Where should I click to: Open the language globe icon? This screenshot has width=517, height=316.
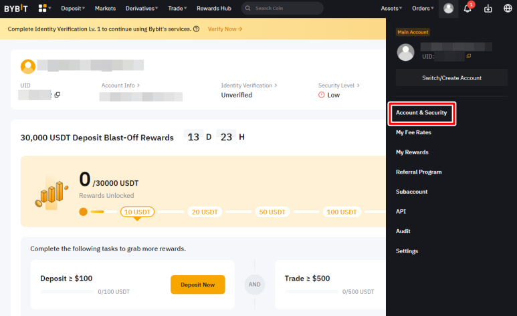508,8
